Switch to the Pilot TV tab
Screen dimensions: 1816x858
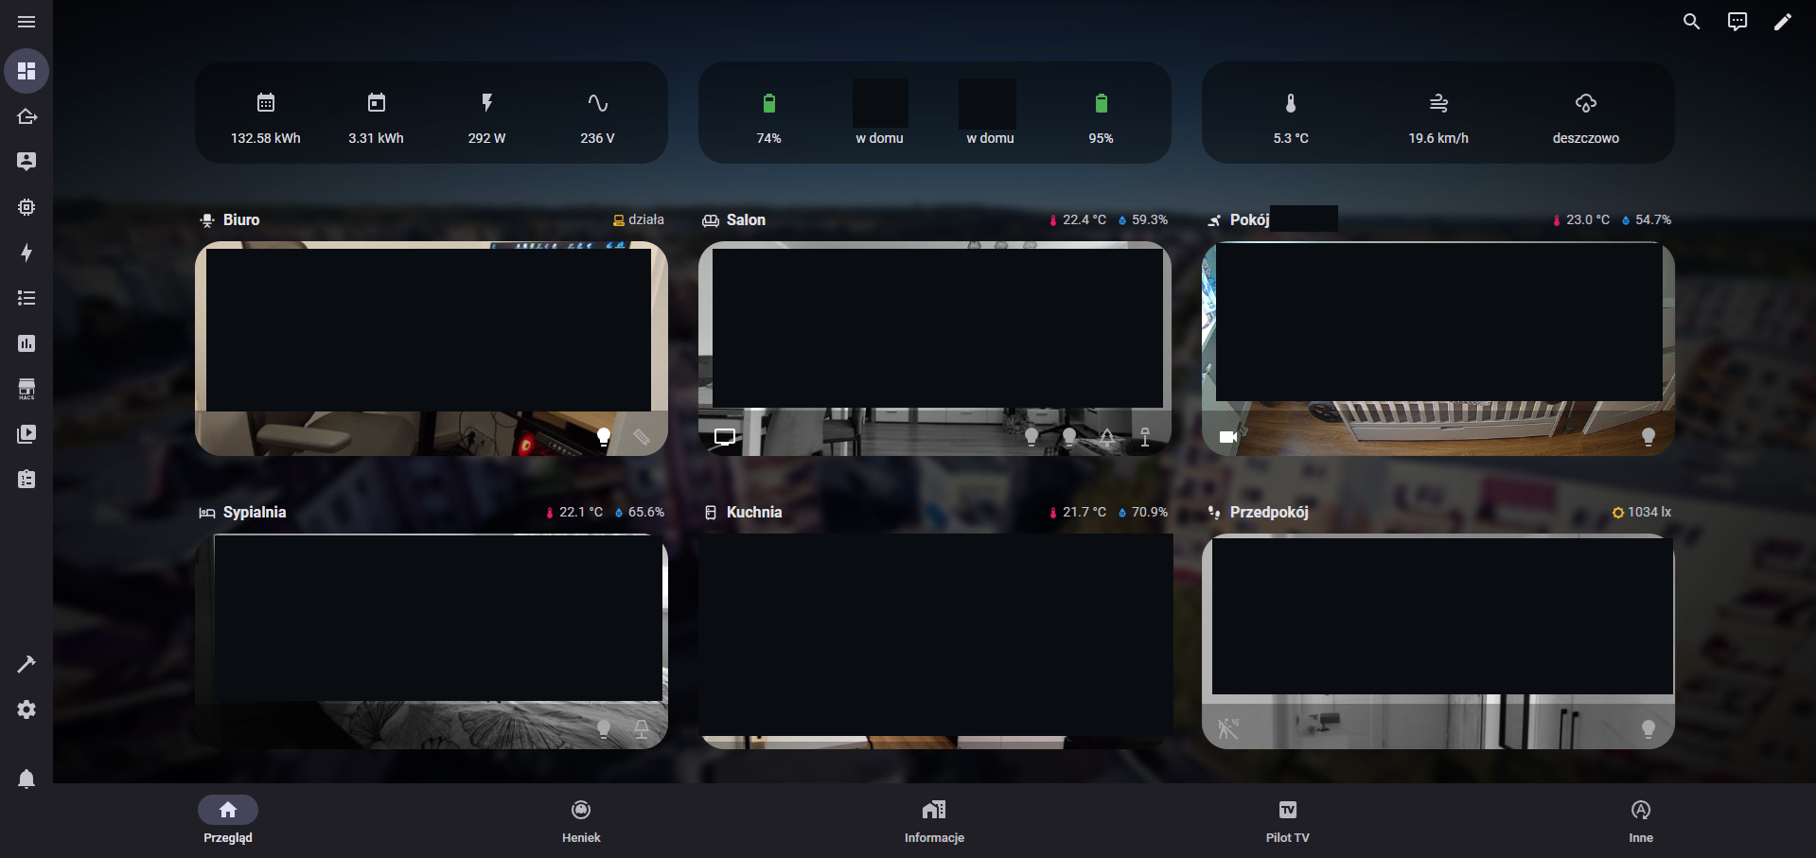pyautogui.click(x=1288, y=820)
